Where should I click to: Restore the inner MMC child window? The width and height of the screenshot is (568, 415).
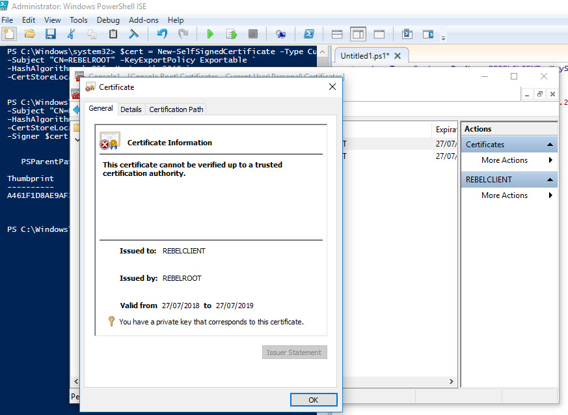[540, 94]
